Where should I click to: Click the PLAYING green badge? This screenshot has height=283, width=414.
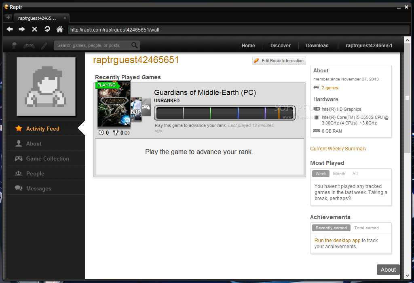107,85
